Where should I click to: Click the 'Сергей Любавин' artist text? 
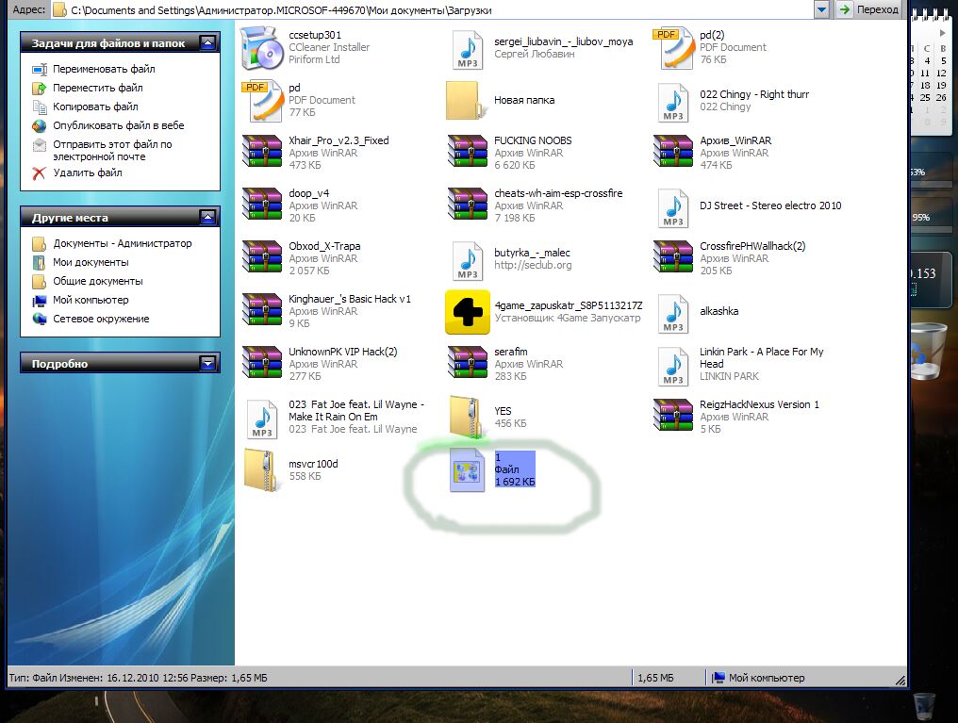(x=535, y=54)
